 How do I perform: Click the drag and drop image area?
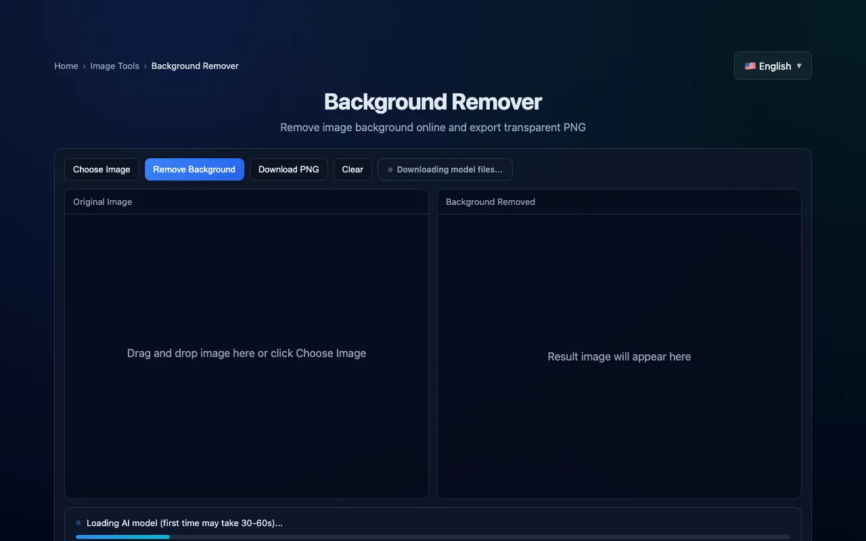(x=246, y=356)
